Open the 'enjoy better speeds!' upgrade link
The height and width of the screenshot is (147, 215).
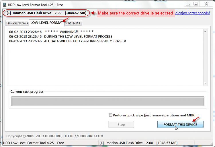tap(192, 13)
